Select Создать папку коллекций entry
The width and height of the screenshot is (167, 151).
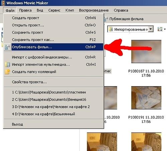click(x=54, y=72)
